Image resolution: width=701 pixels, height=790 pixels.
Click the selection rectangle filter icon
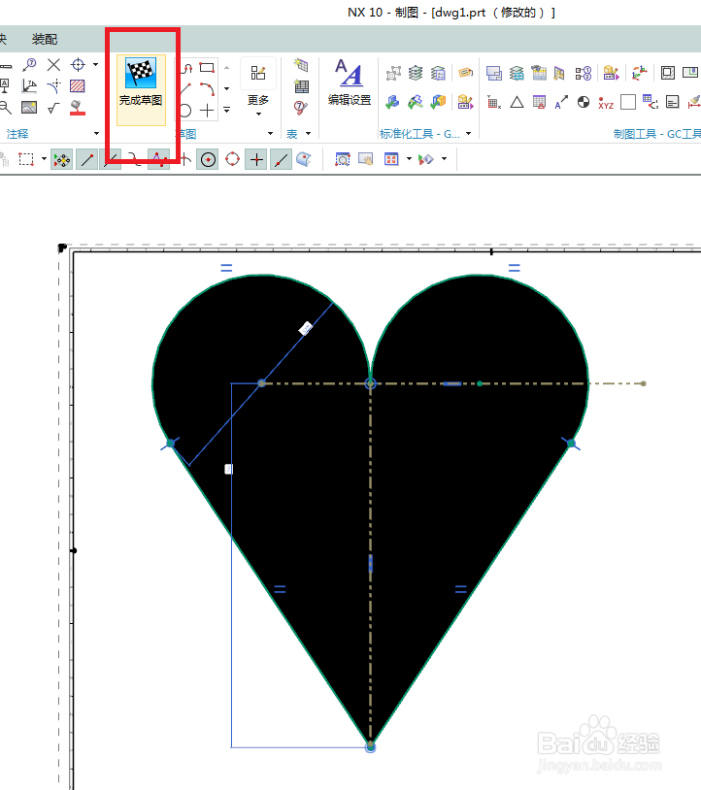point(25,160)
